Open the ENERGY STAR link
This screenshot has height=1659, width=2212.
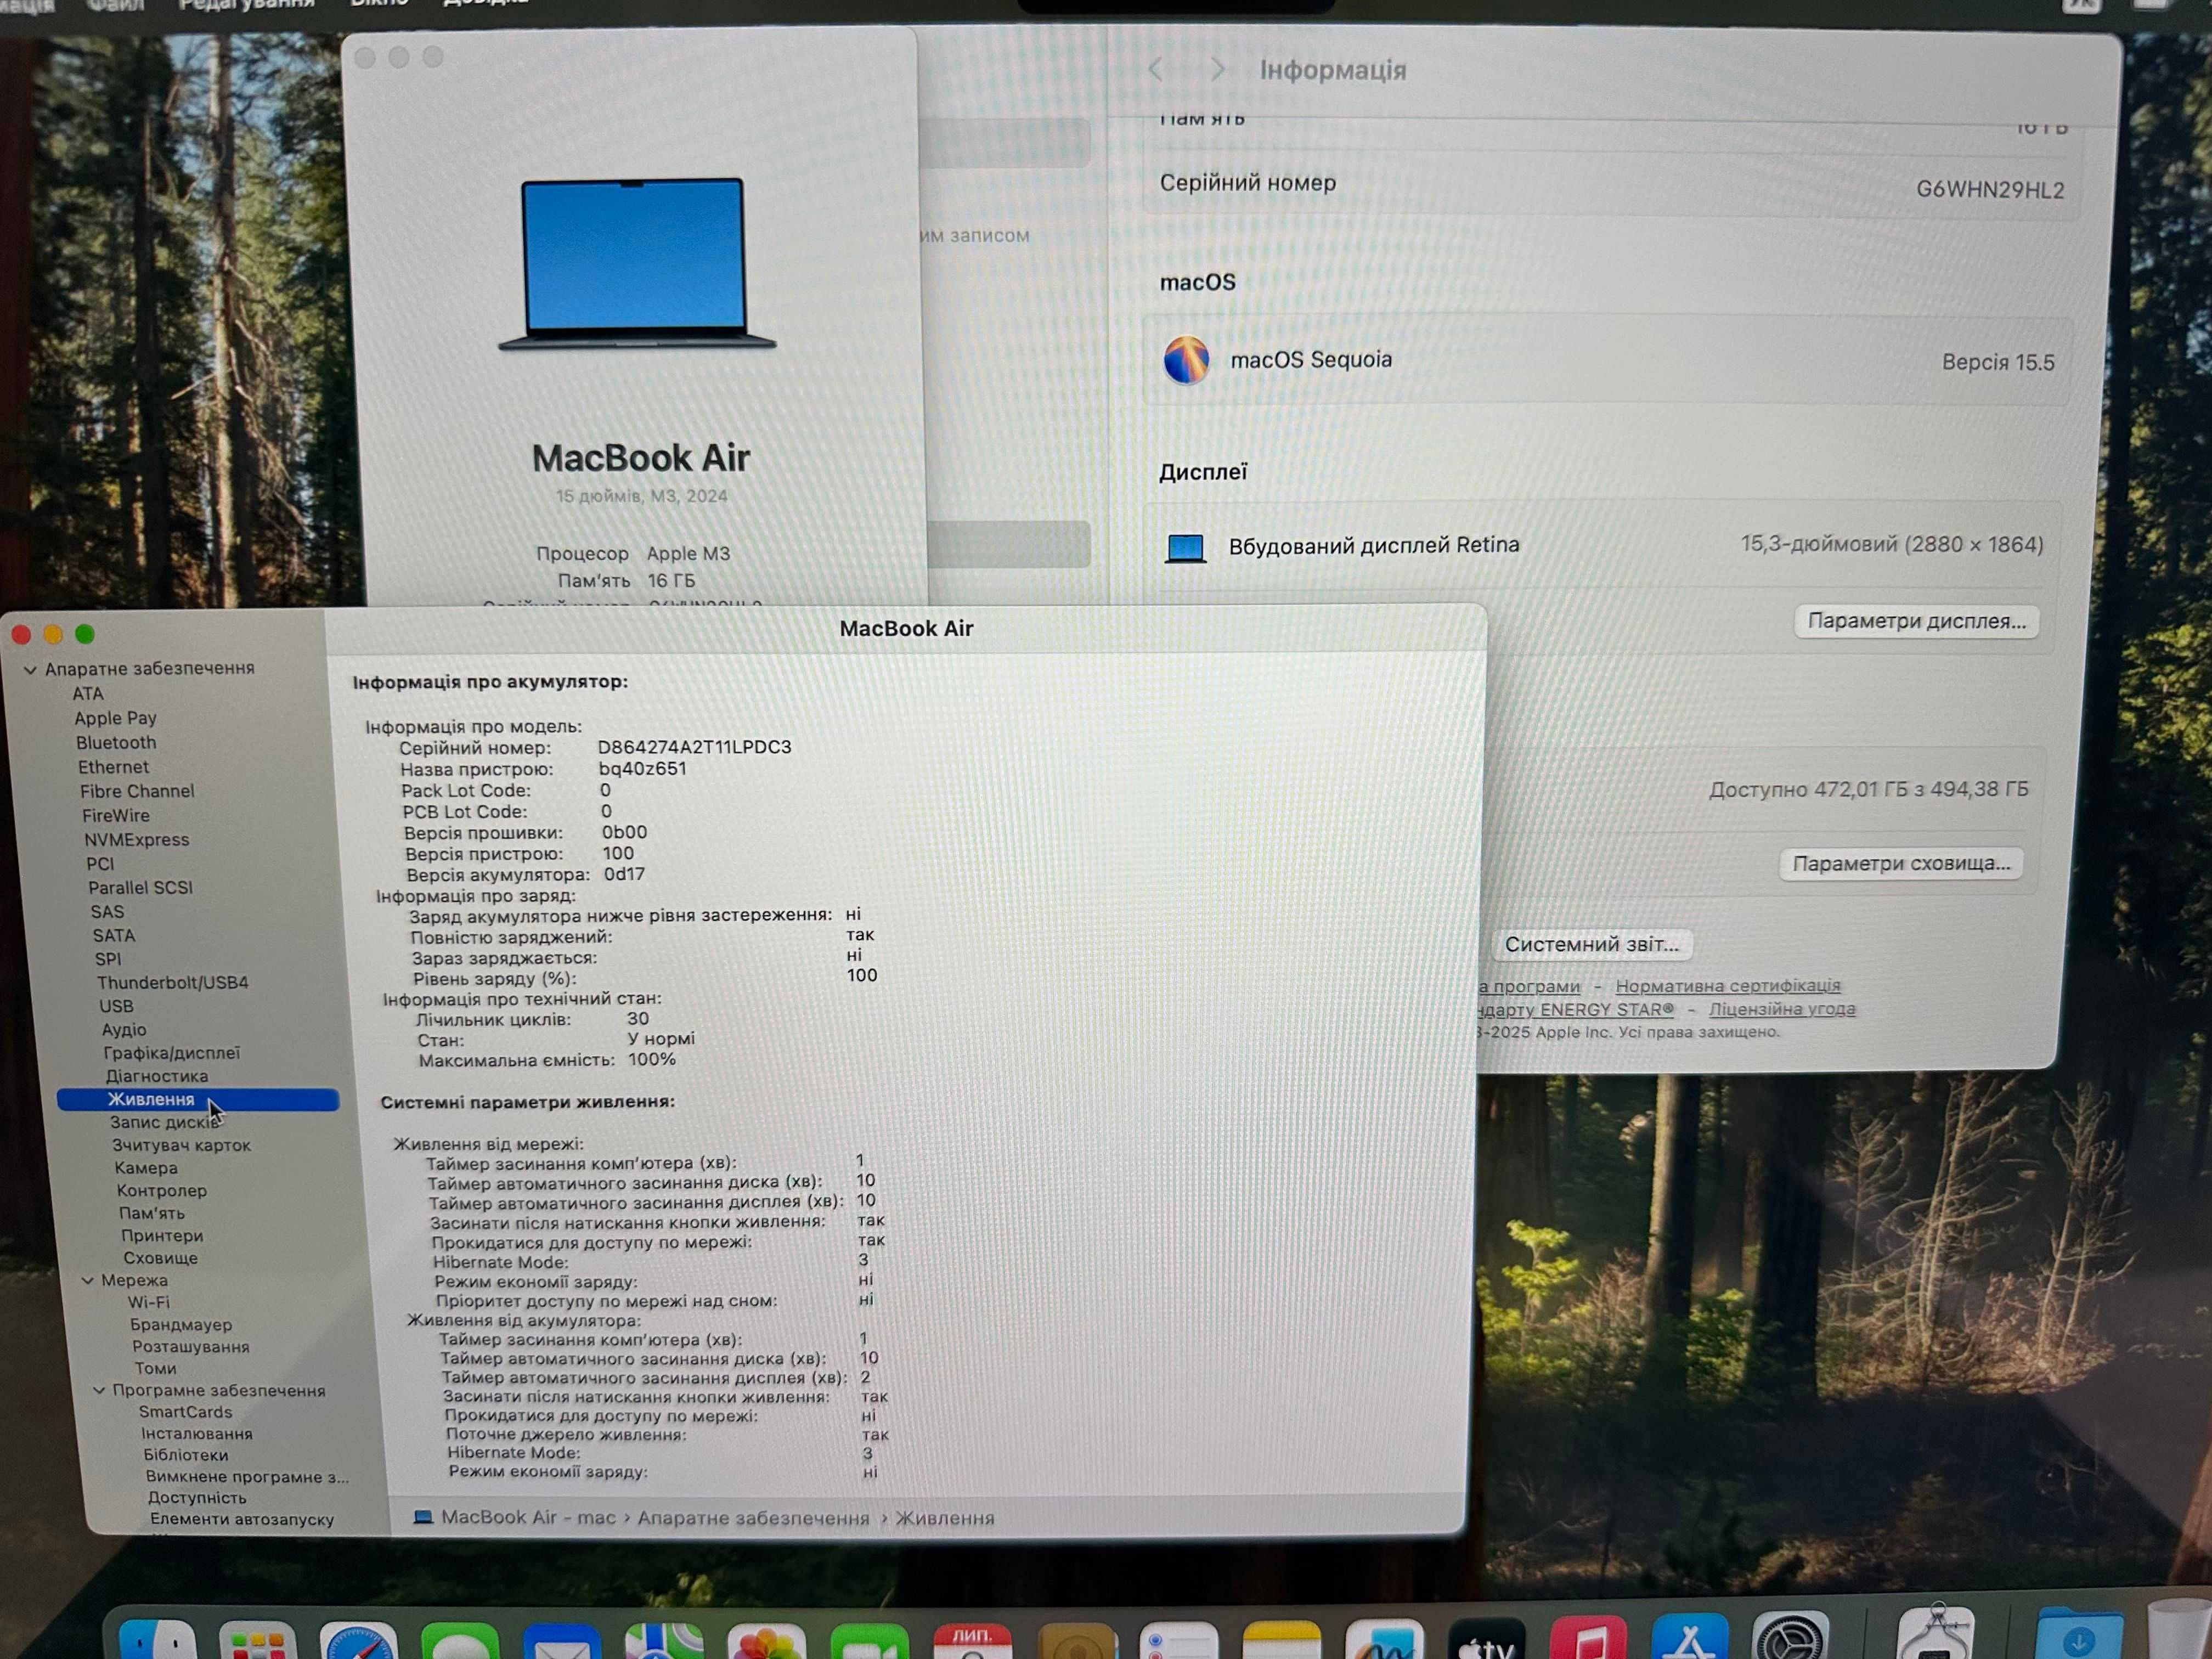point(1575,1010)
